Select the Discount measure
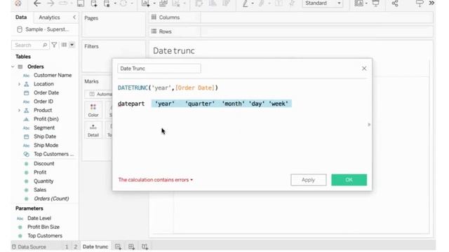 click(43, 164)
